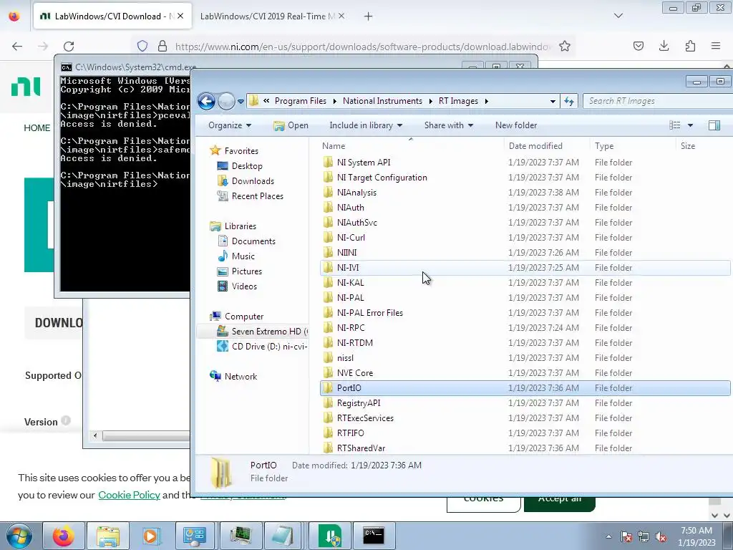Screen dimensions: 733x550
Task: Click the site padlock icon in Firefox
Action: tap(162, 47)
